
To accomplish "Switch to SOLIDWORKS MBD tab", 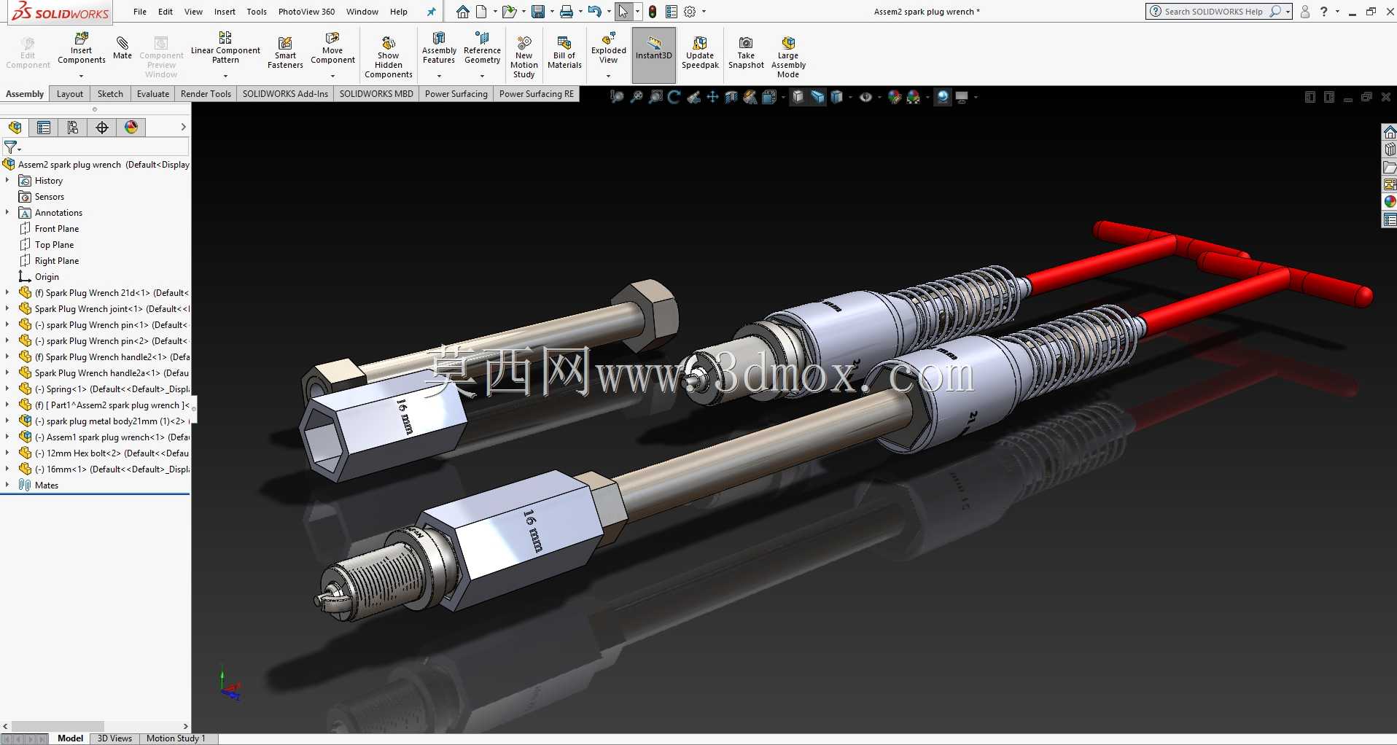I will point(376,94).
